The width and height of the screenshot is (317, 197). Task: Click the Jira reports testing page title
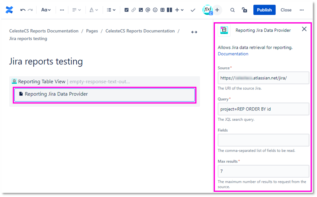tap(46, 62)
